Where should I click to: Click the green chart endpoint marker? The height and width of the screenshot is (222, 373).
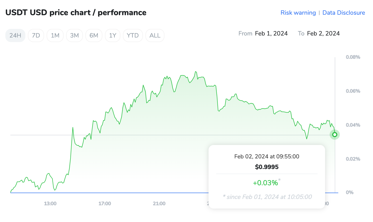335,135
